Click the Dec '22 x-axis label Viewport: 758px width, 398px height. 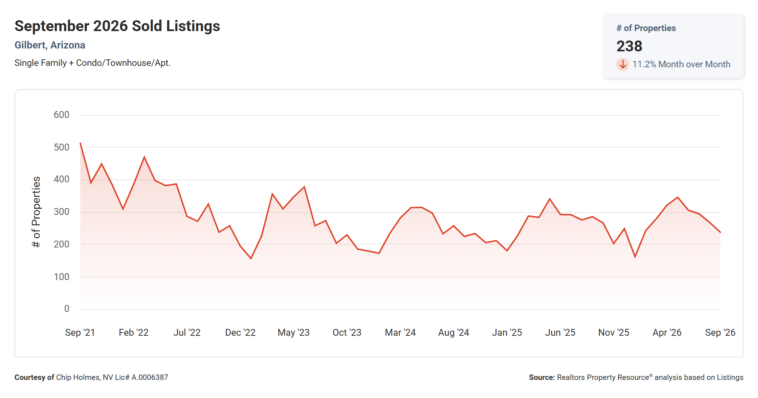[x=240, y=333]
